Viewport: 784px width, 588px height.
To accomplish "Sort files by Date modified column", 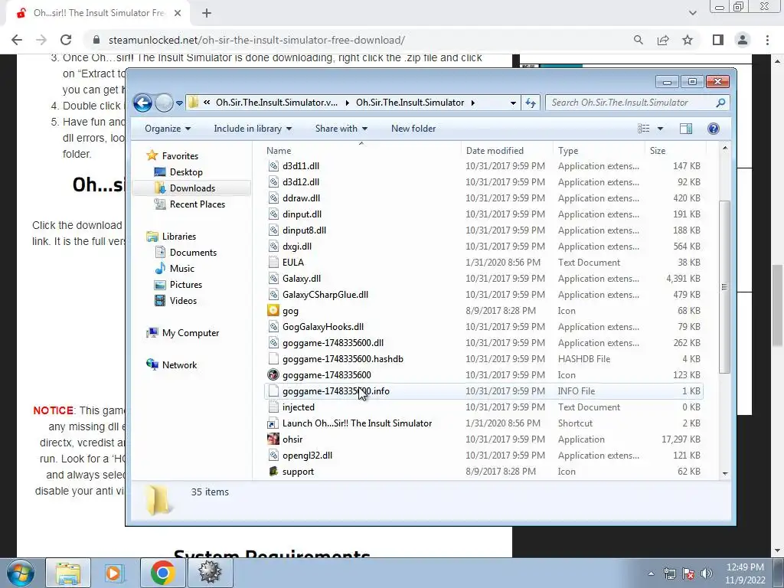I will coord(507,151).
